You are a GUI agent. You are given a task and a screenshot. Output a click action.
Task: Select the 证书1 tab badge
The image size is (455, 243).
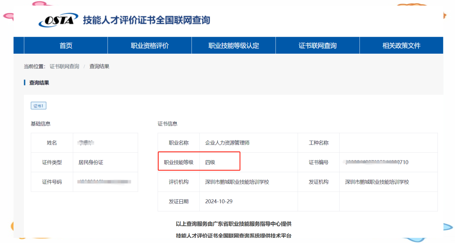pos(38,106)
